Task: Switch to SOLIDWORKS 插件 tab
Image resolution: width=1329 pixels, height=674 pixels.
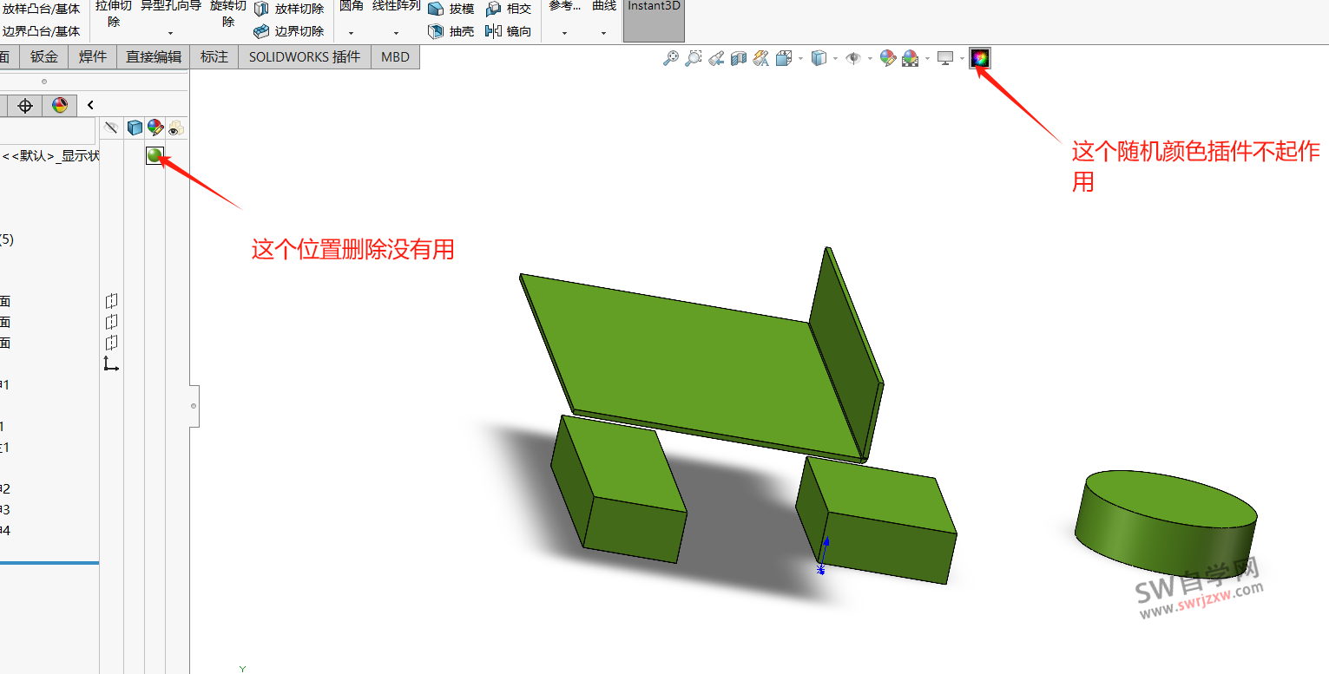Action: point(305,57)
